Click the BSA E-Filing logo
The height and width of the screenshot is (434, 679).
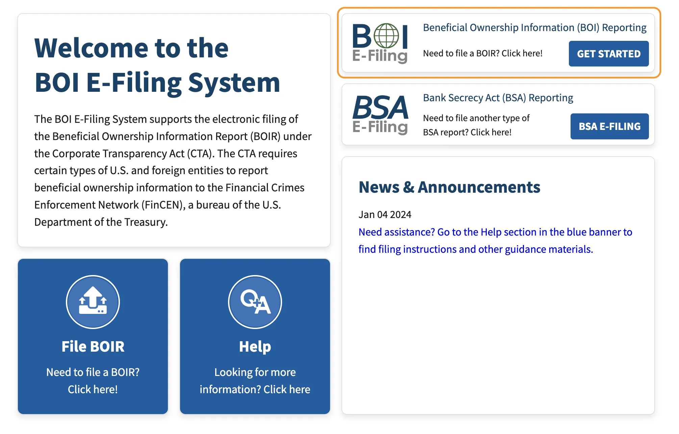pyautogui.click(x=380, y=115)
